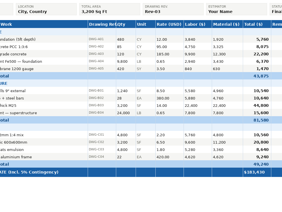Click the grand total $183,430
This screenshot has width=282, height=212.
point(254,172)
